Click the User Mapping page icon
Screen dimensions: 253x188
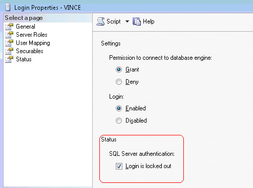pos(9,43)
